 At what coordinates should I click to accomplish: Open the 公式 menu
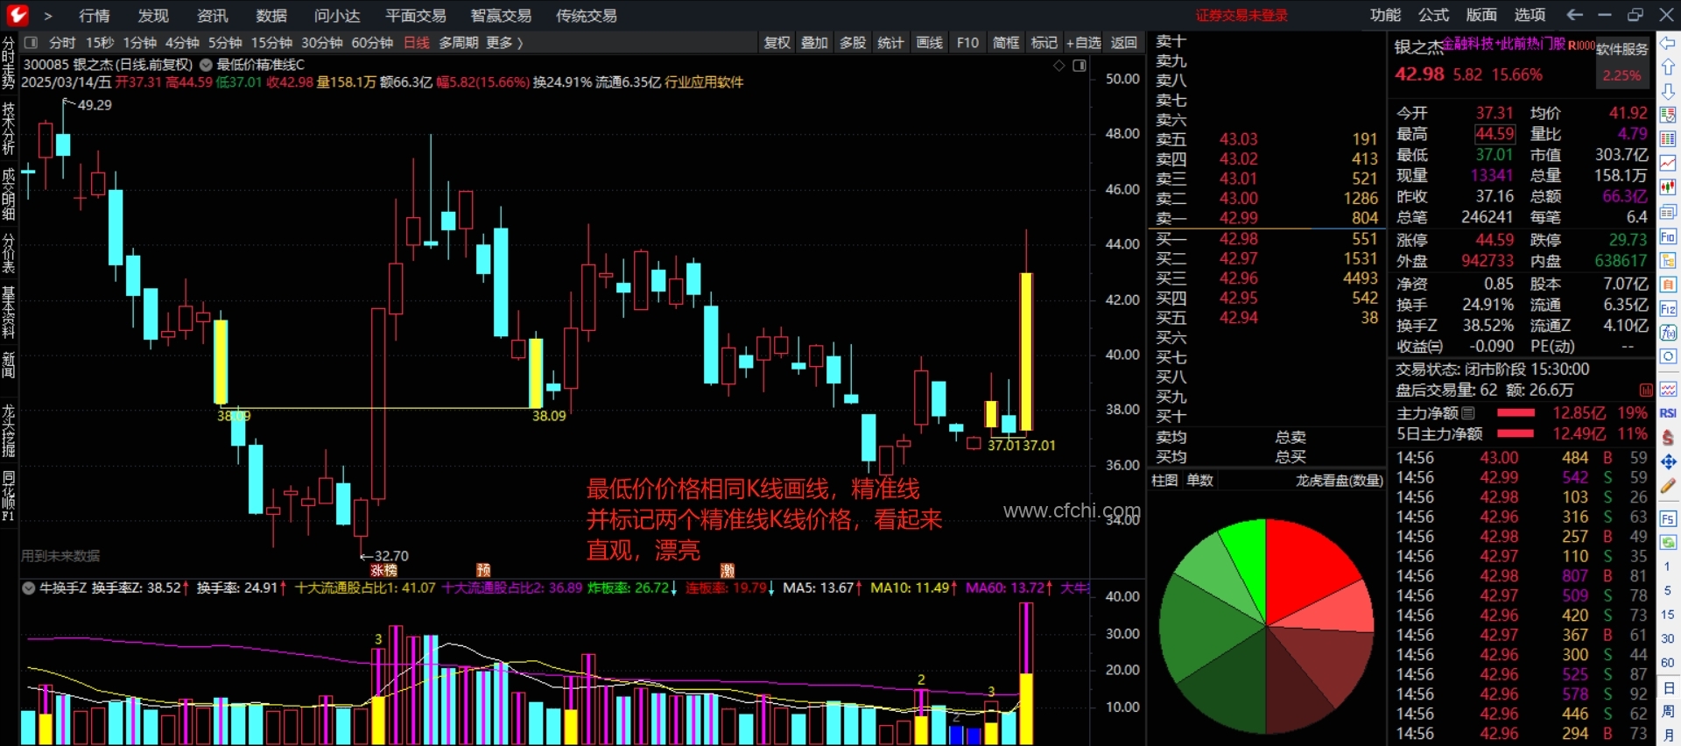pyautogui.click(x=1433, y=15)
